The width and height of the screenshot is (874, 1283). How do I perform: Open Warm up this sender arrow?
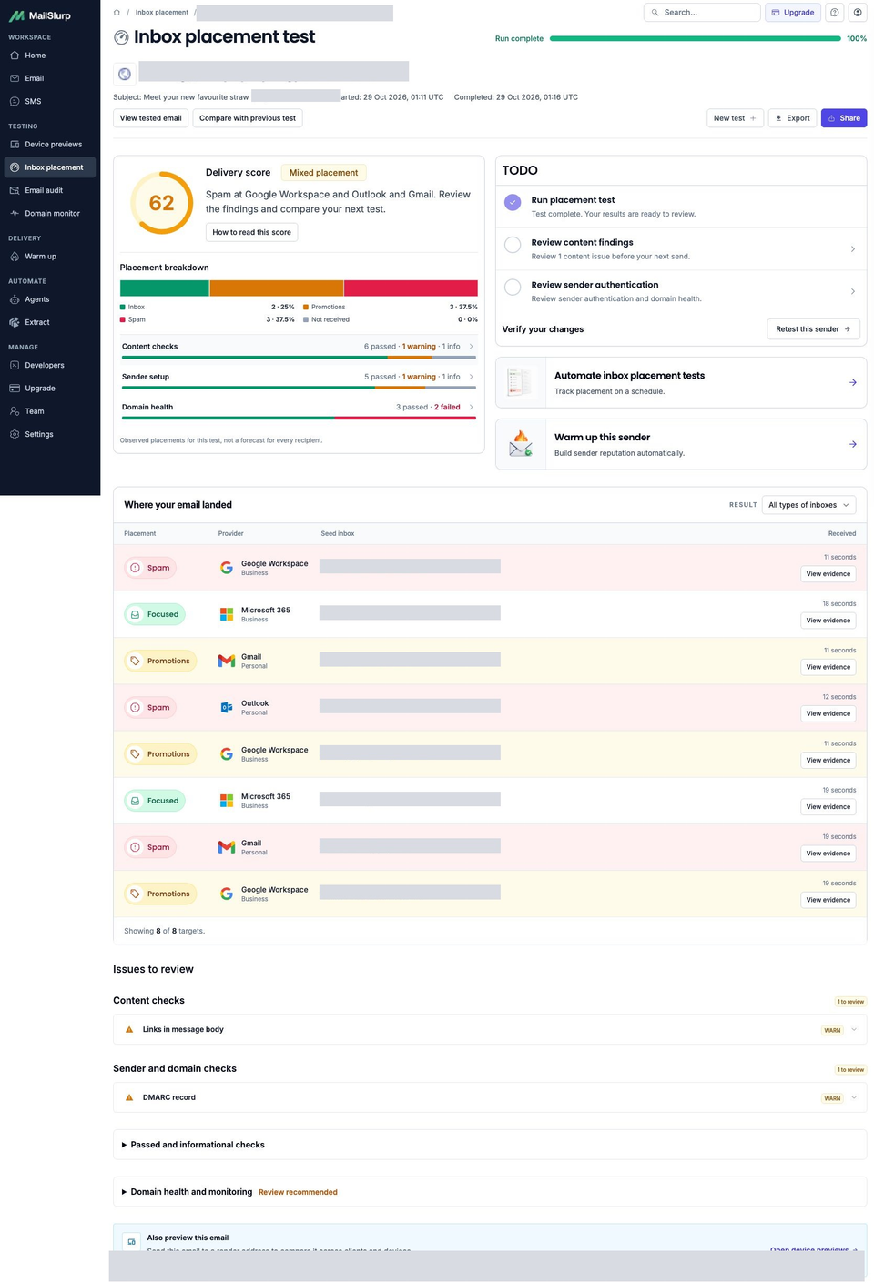tap(852, 444)
